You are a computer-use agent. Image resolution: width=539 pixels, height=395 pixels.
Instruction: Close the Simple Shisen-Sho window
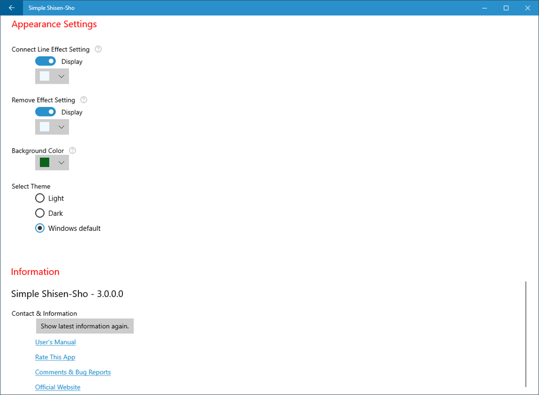(x=527, y=8)
